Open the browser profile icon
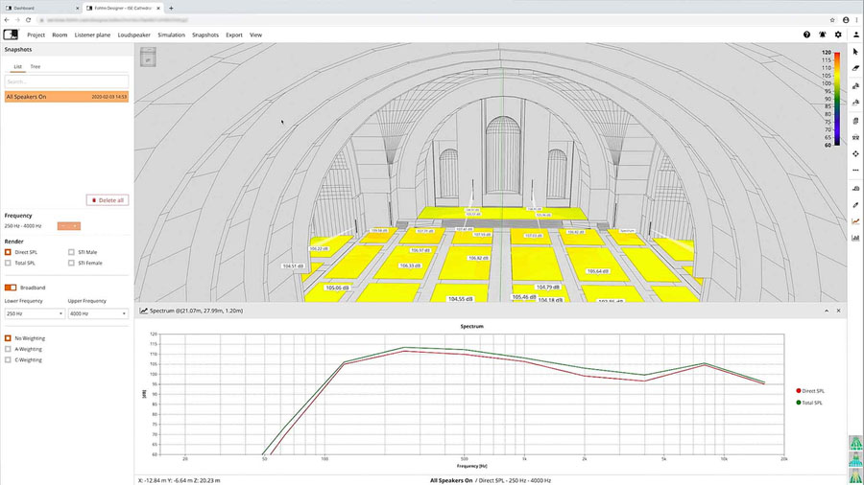Image resolution: width=864 pixels, height=485 pixels. 846,20
